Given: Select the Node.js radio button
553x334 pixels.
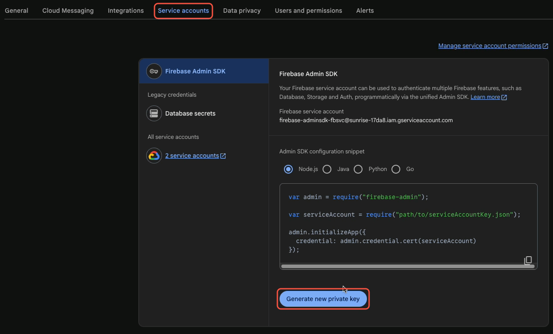Looking at the screenshot, I should 288,169.
